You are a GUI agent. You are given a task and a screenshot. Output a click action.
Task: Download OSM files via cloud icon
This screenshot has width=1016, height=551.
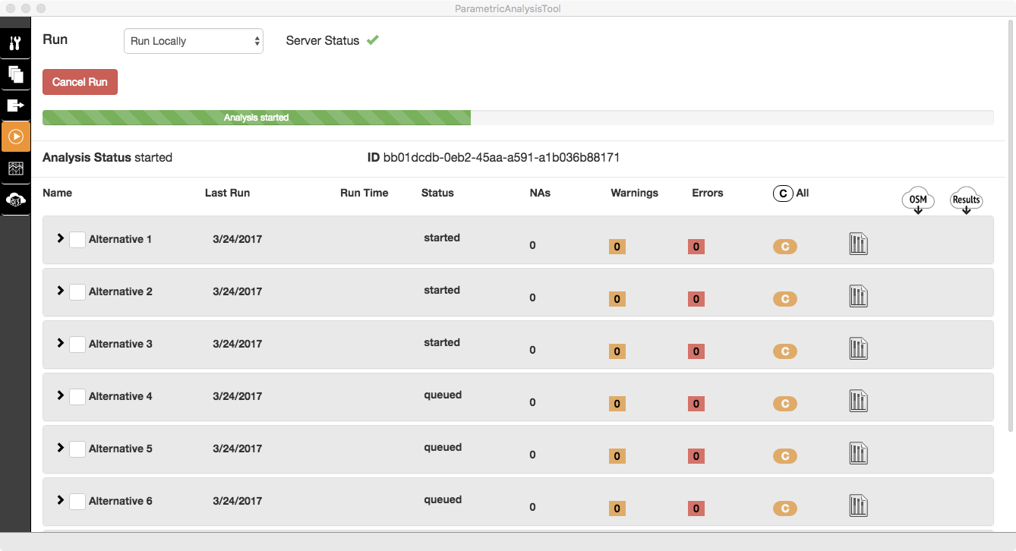point(918,201)
